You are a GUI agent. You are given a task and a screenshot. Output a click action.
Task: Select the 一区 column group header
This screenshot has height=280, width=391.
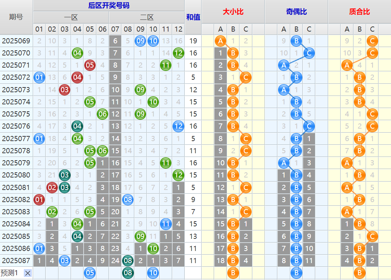[x=71, y=17]
